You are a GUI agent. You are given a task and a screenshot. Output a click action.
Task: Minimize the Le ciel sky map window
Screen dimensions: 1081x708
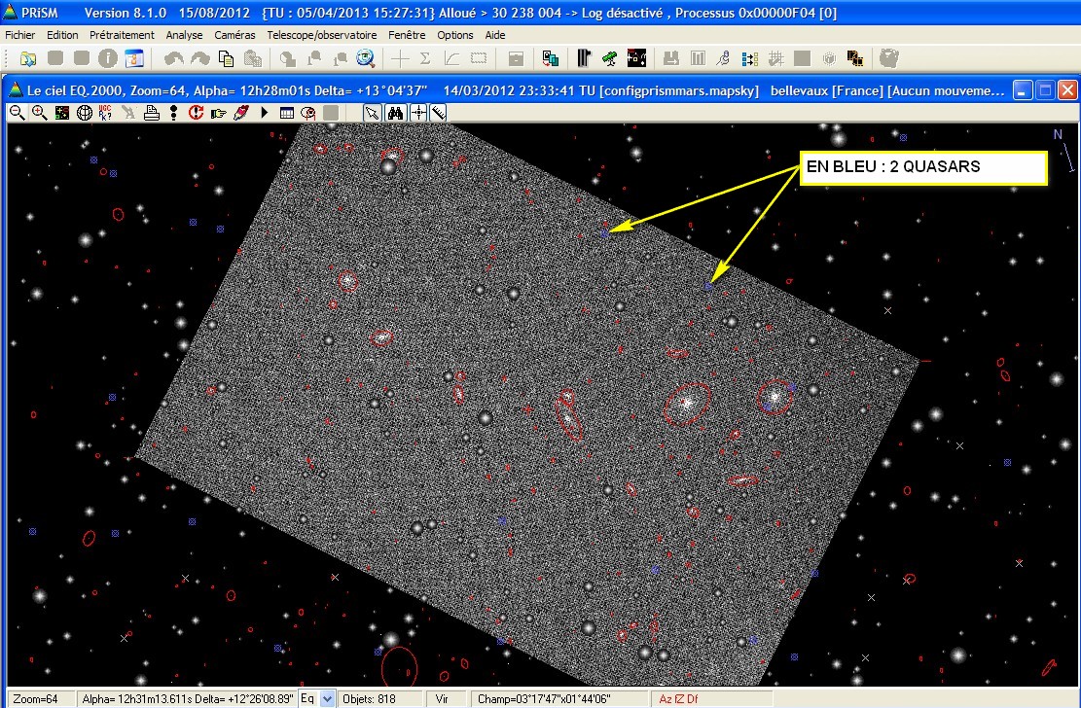pos(1023,90)
